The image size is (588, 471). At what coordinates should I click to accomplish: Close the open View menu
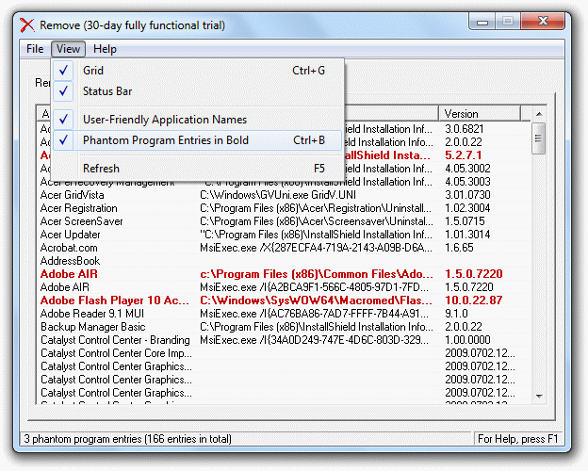click(68, 49)
